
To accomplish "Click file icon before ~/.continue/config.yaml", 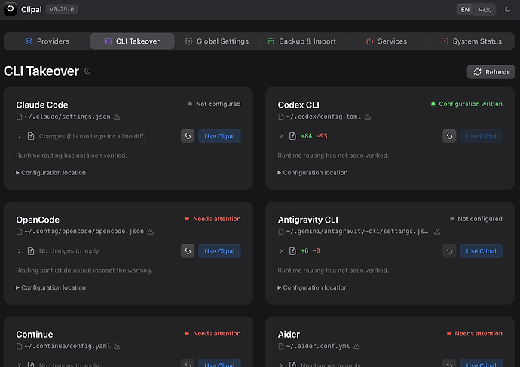I will tap(20, 346).
